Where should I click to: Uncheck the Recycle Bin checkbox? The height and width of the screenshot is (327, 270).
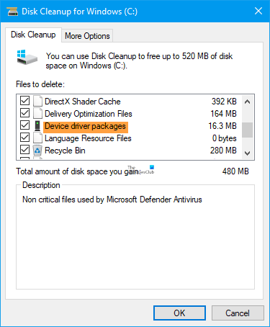pyautogui.click(x=24, y=150)
